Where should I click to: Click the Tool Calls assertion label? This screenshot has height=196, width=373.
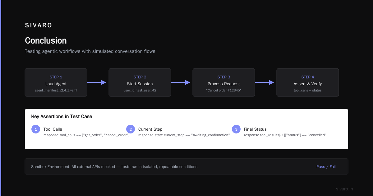click(53, 129)
